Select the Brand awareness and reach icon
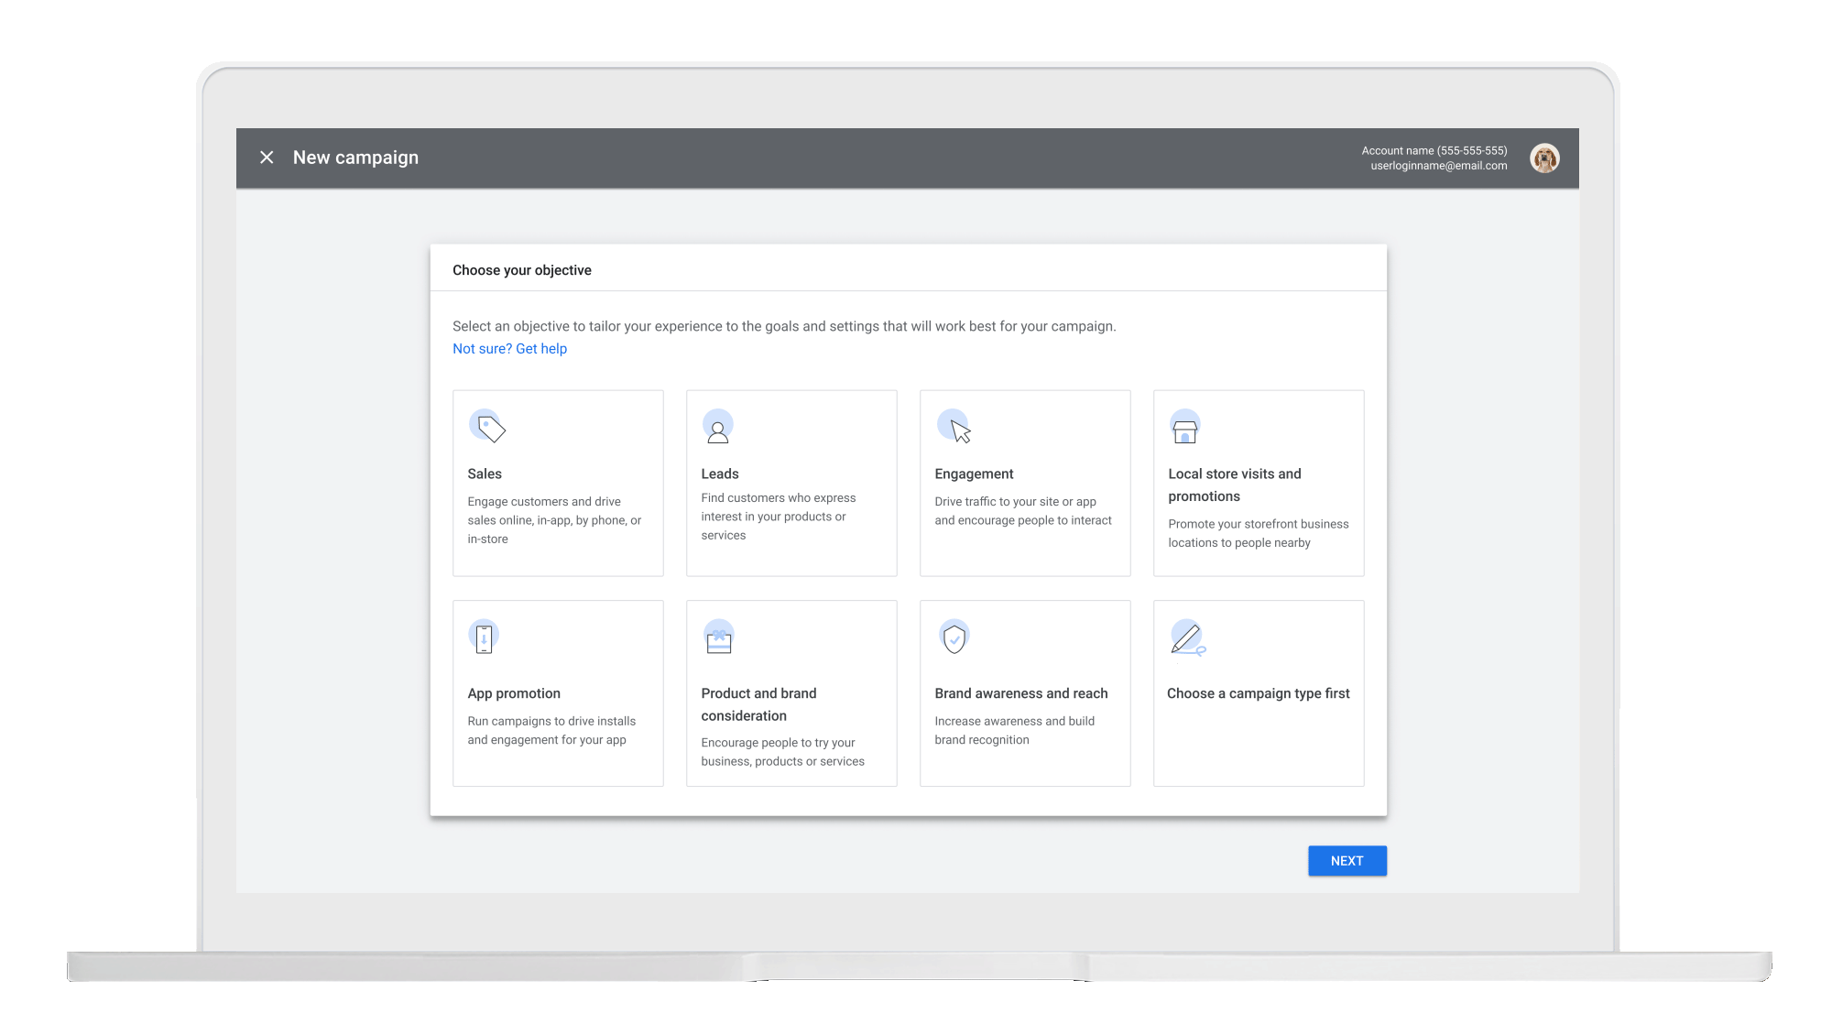 [x=955, y=638]
